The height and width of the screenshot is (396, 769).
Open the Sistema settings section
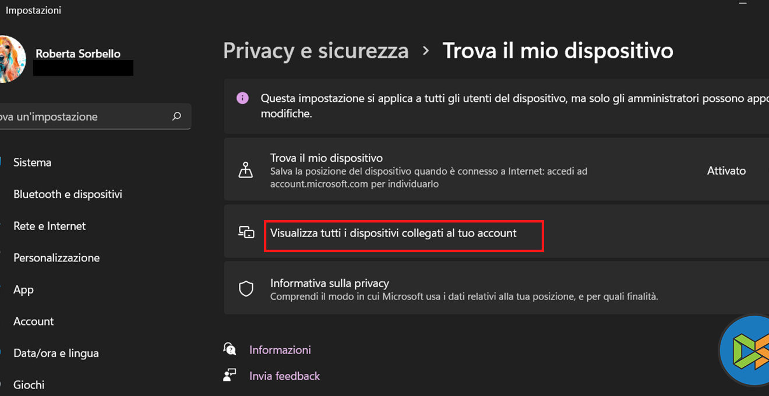point(33,162)
